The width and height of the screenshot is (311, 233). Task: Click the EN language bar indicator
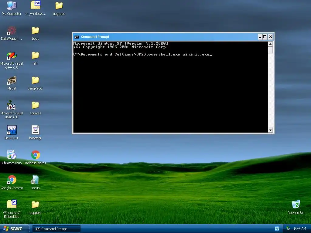277,229
